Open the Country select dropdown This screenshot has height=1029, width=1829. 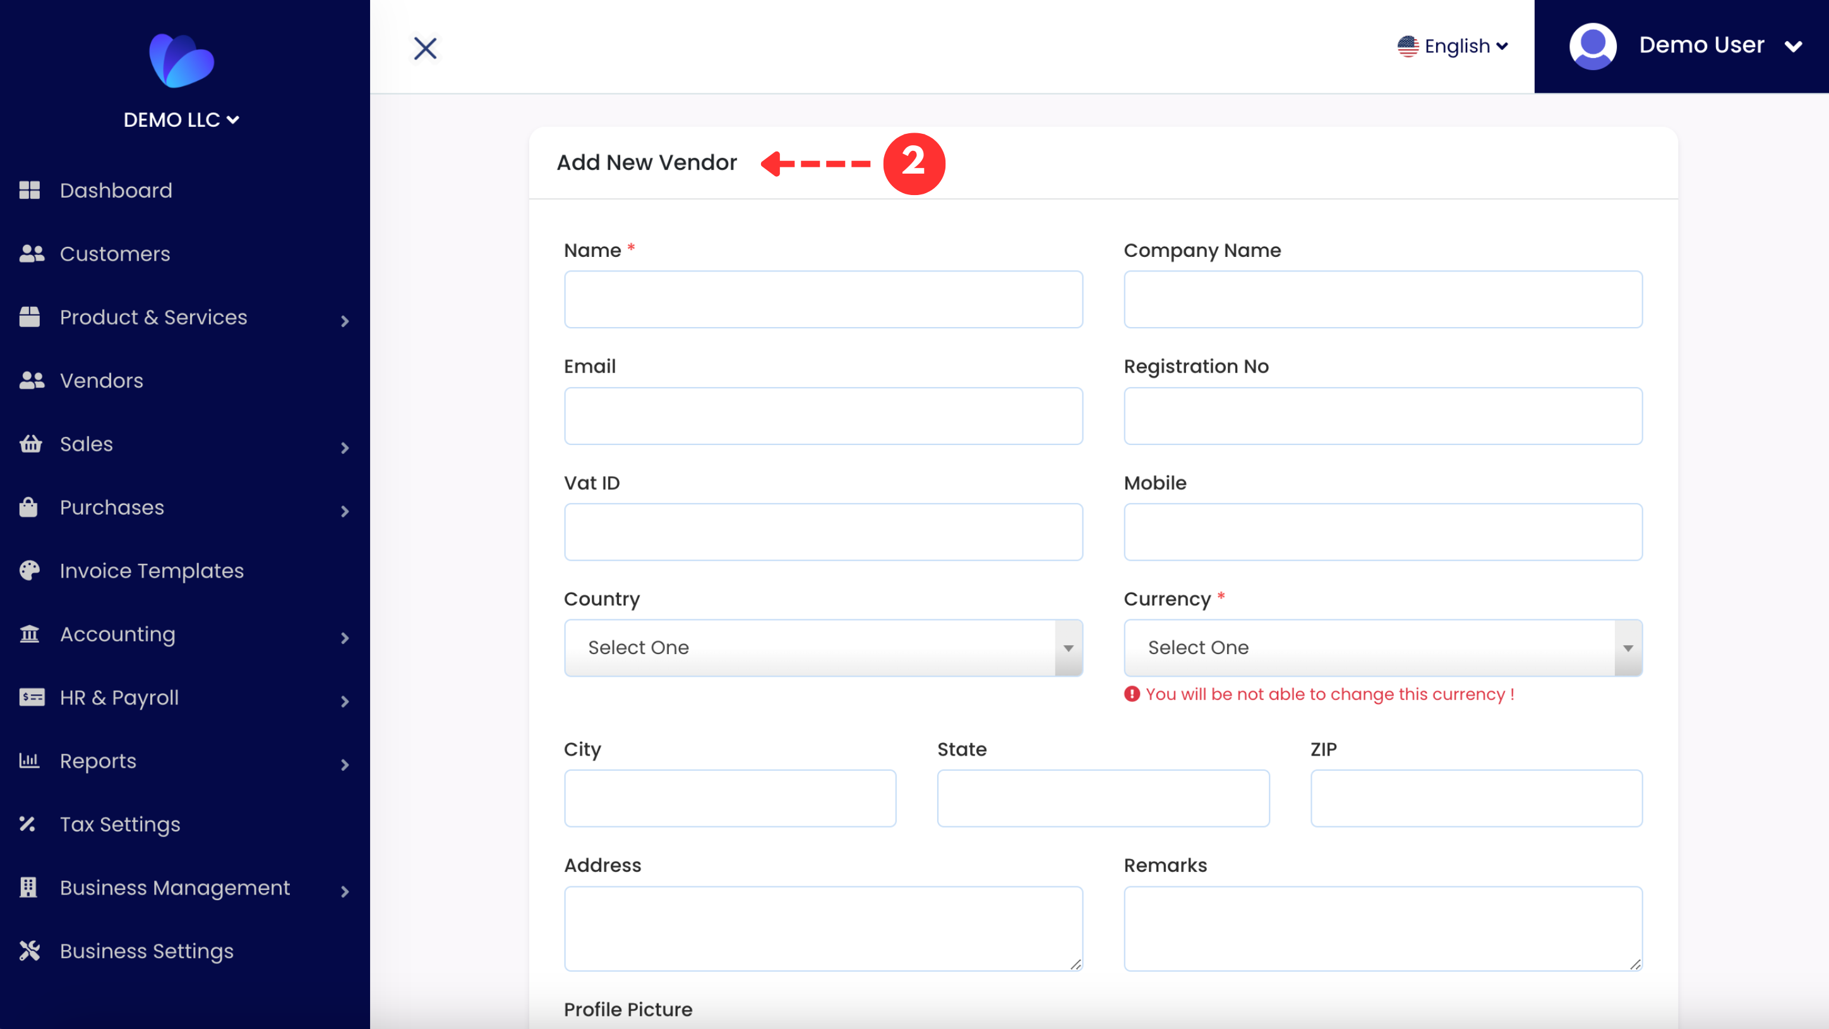point(824,647)
